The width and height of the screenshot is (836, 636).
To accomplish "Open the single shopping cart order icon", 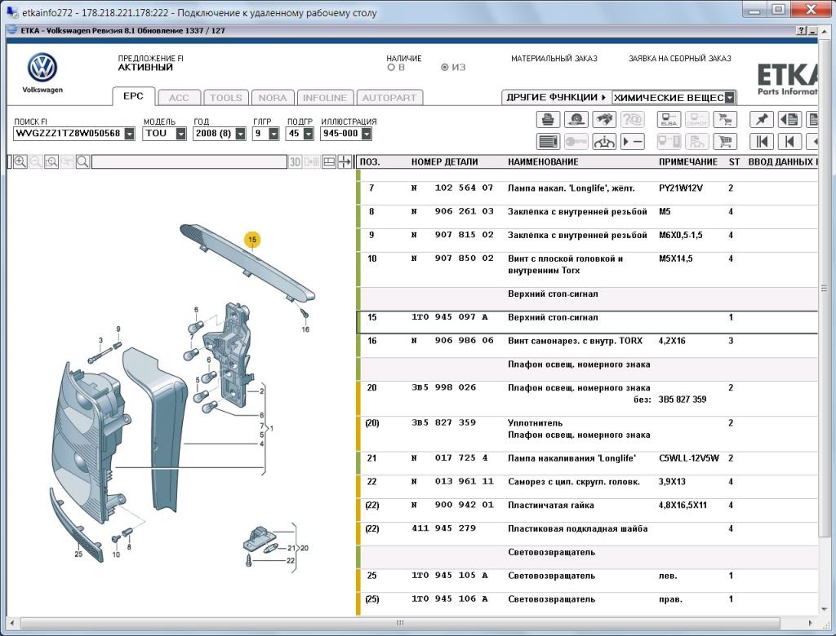I will (x=725, y=142).
